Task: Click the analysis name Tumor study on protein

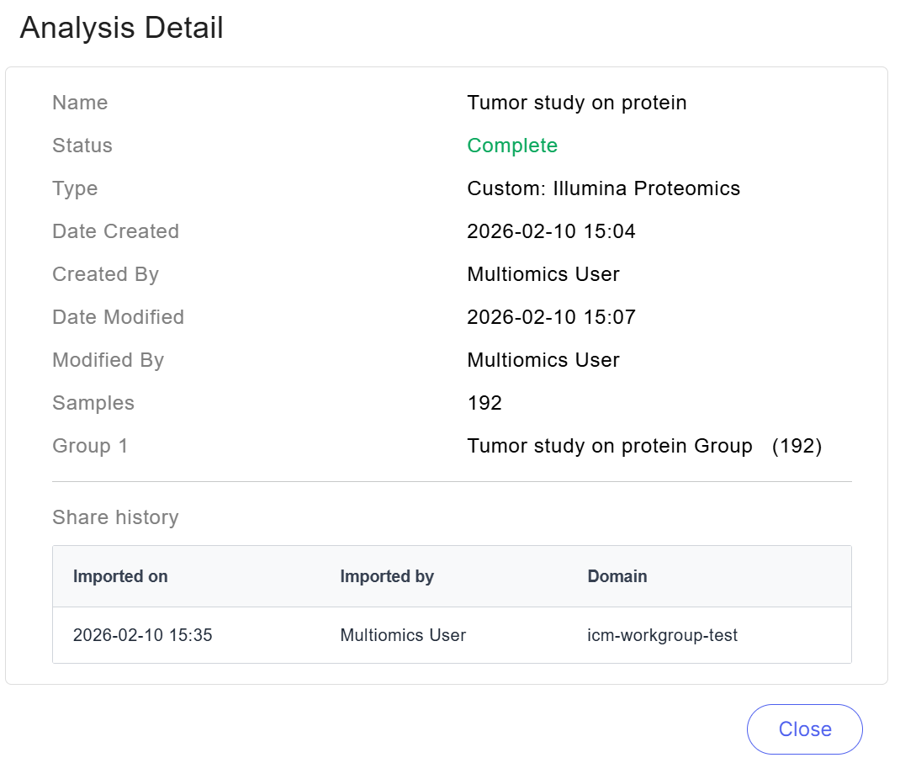Action: [577, 103]
